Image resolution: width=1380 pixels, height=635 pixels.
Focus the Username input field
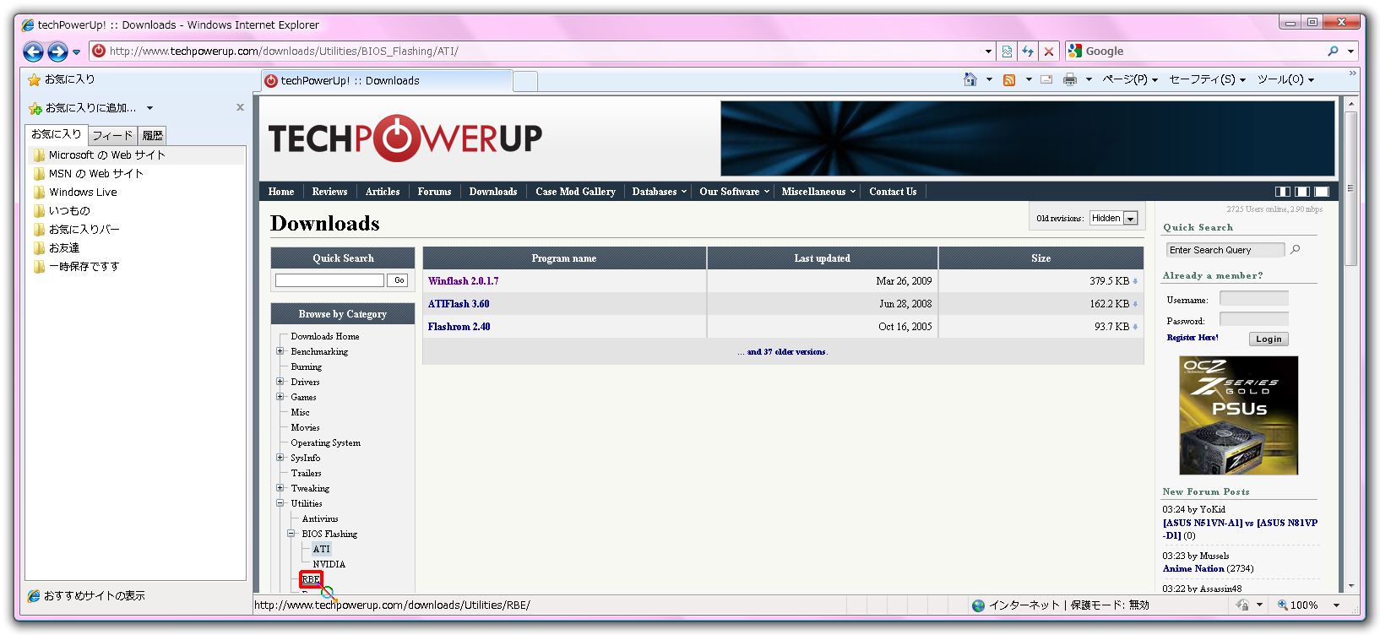1254,299
